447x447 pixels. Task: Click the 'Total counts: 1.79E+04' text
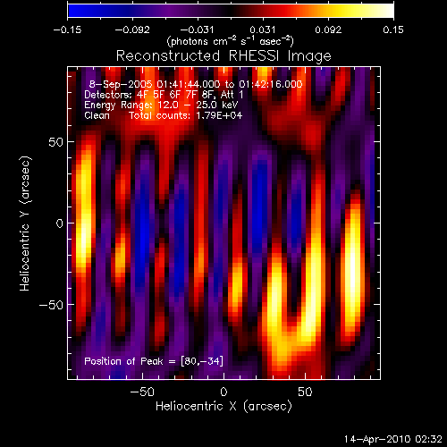coord(186,115)
